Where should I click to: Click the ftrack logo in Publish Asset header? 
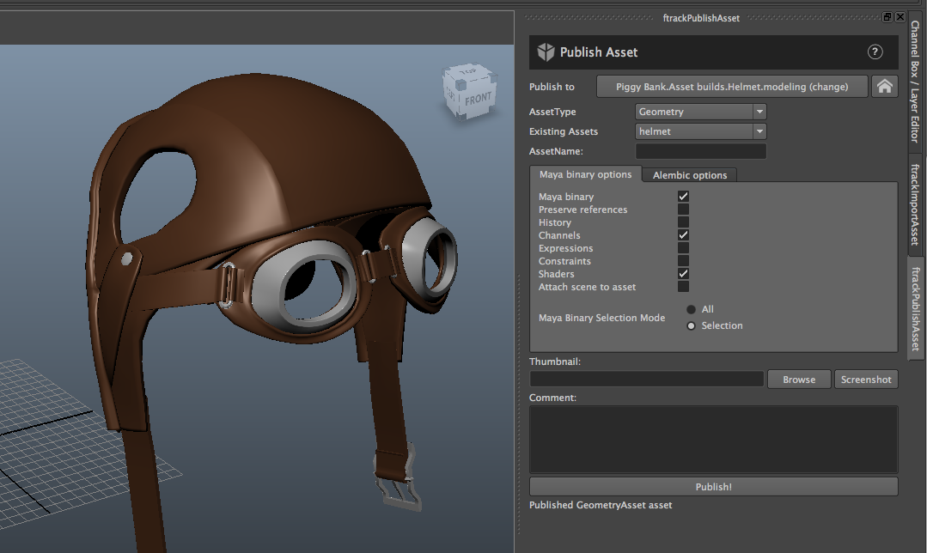(x=546, y=52)
